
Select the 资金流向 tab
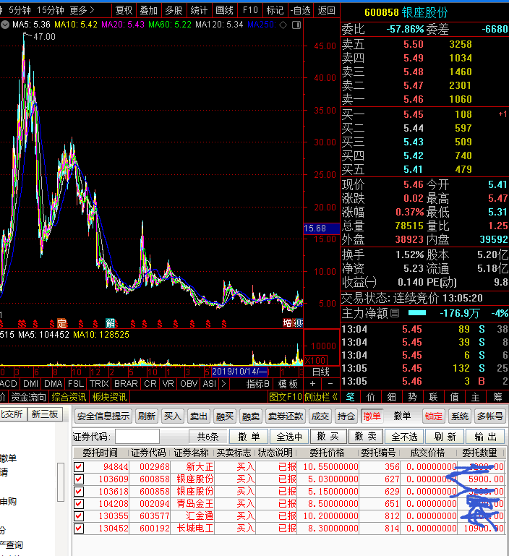point(28,397)
